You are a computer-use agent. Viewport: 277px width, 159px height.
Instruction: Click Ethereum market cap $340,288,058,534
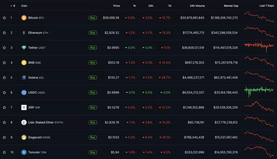pyautogui.click(x=224, y=33)
